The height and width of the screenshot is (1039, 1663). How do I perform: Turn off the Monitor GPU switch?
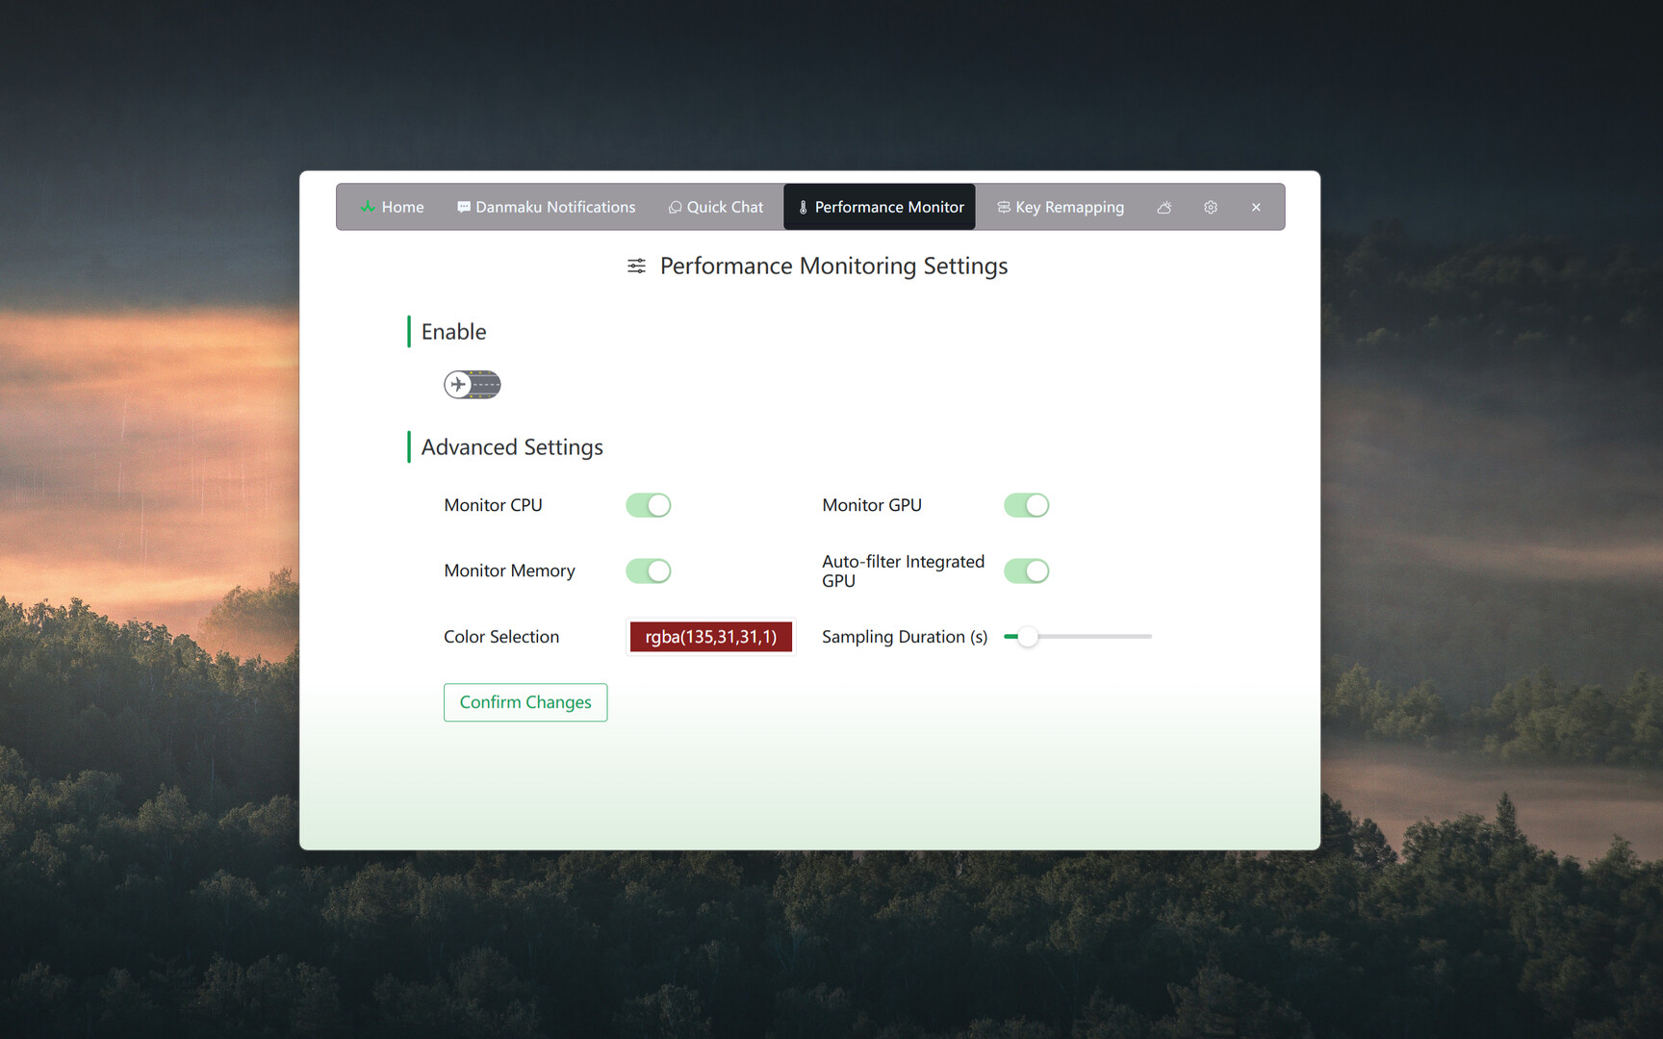[1026, 504]
